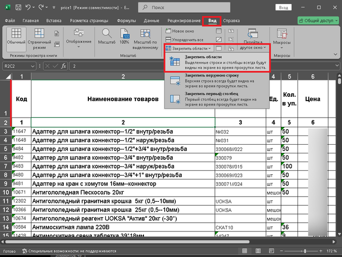Open the Масштаб zoom dialog
The height and width of the screenshot is (257, 342).
(107, 37)
